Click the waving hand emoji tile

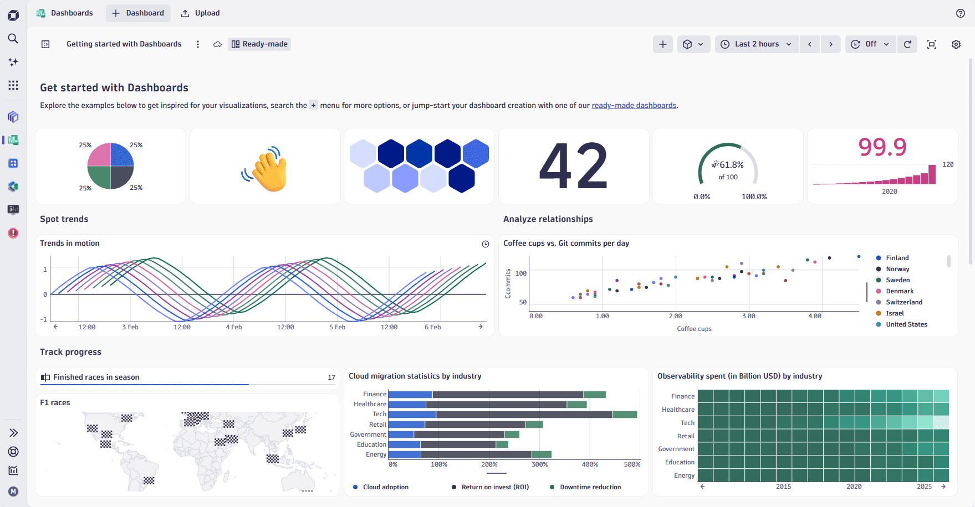(265, 167)
